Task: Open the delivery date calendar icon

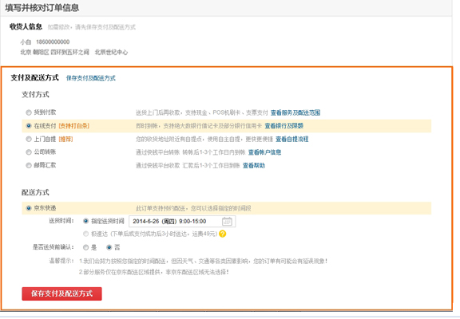Action: click(x=227, y=222)
